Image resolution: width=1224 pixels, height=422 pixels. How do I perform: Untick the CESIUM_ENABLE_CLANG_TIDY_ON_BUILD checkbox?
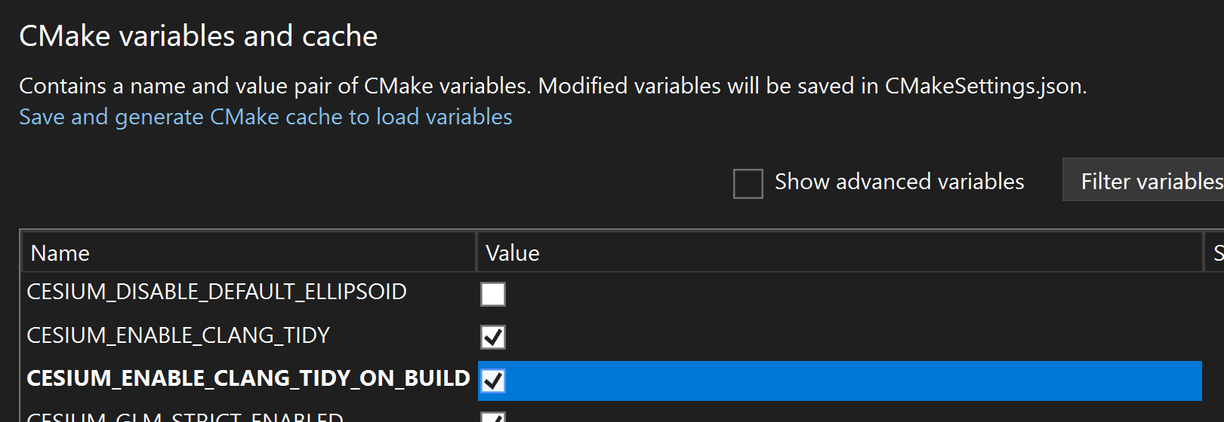coord(493,381)
